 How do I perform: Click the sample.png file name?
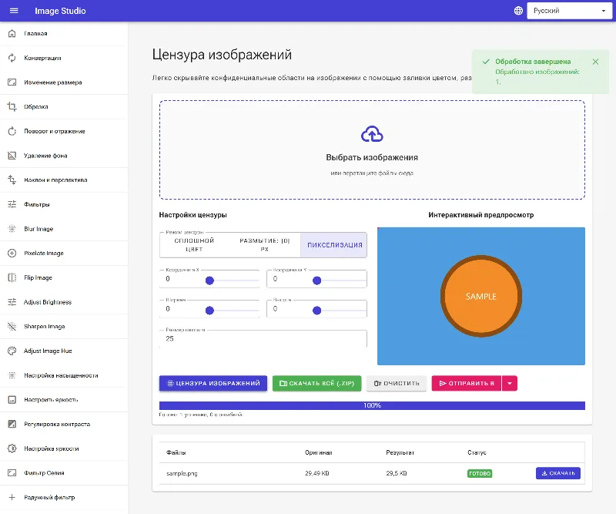(x=182, y=473)
